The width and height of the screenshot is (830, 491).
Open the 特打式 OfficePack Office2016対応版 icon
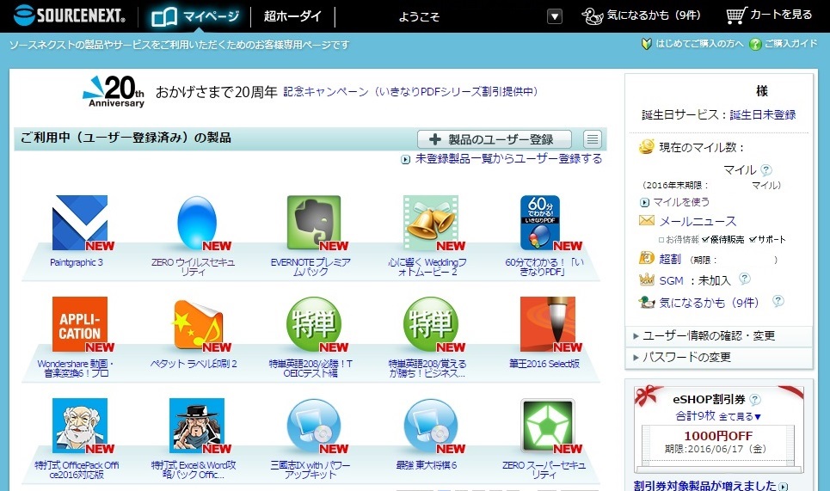[80, 426]
